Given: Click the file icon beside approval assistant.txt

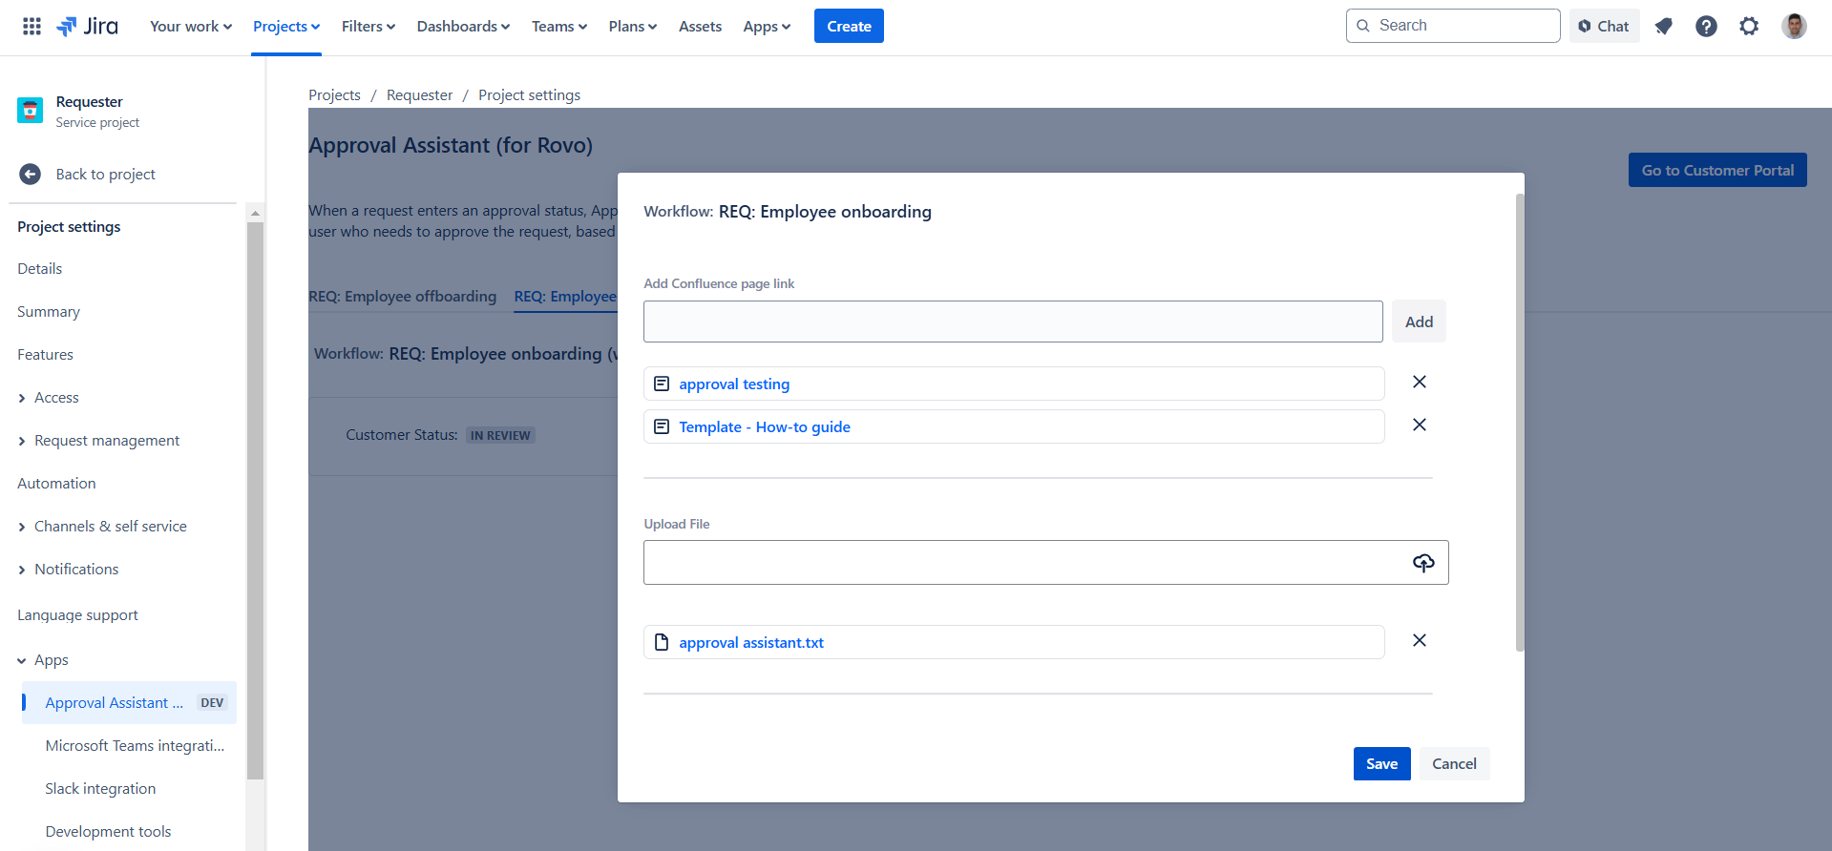Looking at the screenshot, I should (x=662, y=642).
